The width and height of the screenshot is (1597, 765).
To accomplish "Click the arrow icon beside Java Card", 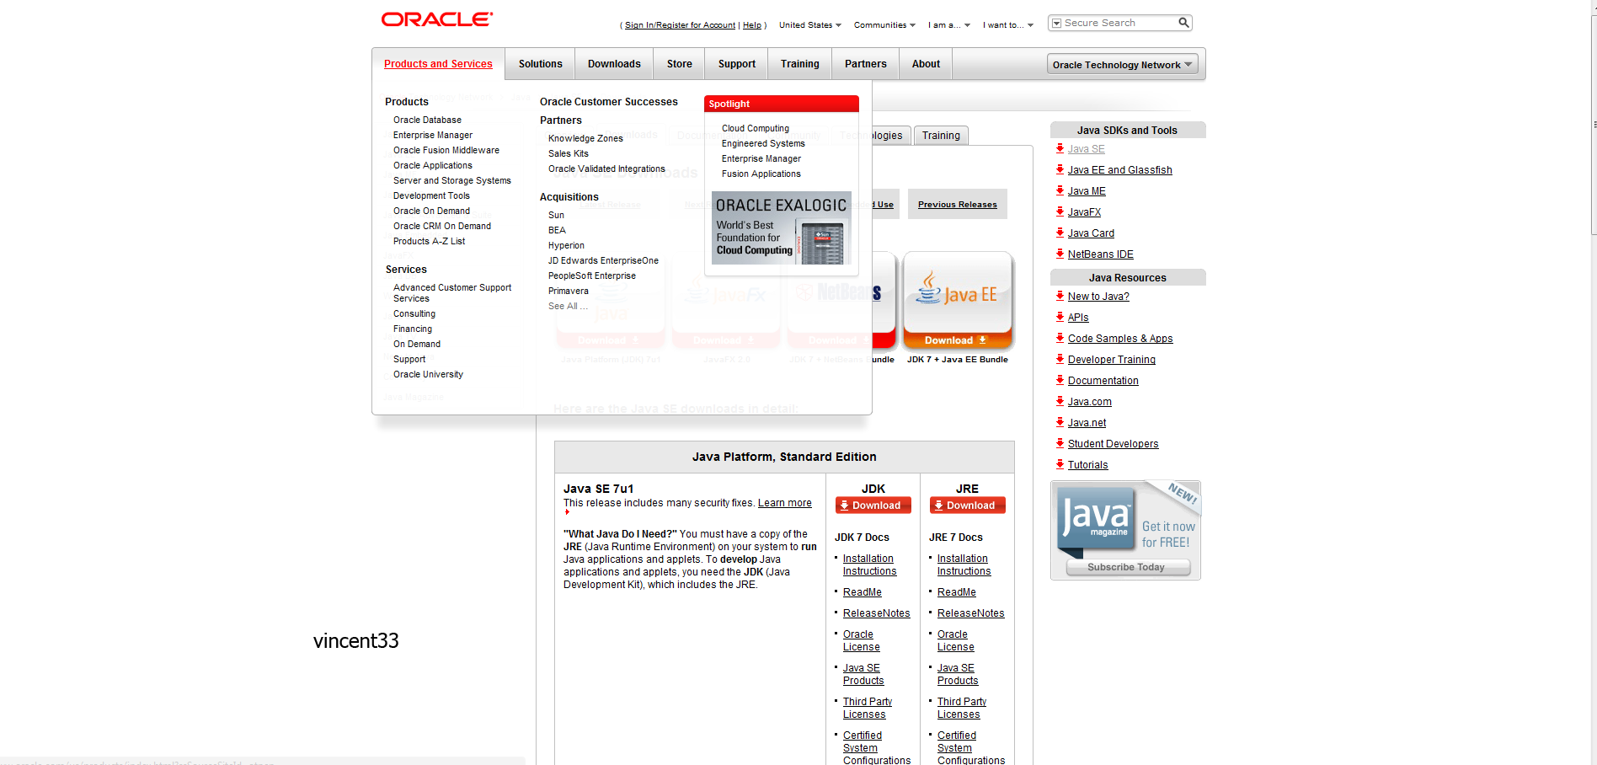I will click(x=1060, y=233).
